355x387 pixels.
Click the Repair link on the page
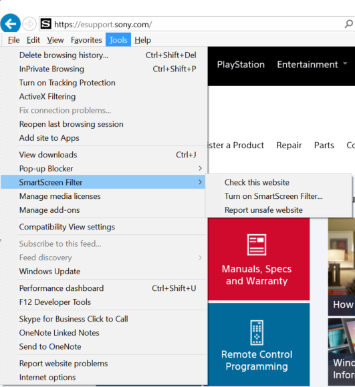click(289, 145)
